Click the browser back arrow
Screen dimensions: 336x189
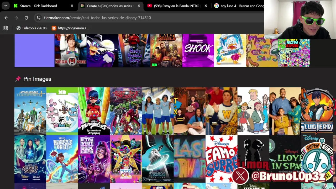click(x=6, y=18)
